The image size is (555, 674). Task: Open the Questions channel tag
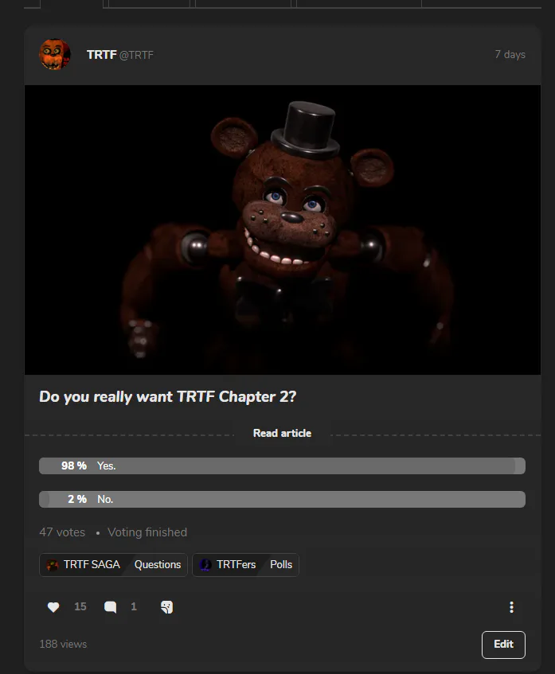(x=158, y=565)
